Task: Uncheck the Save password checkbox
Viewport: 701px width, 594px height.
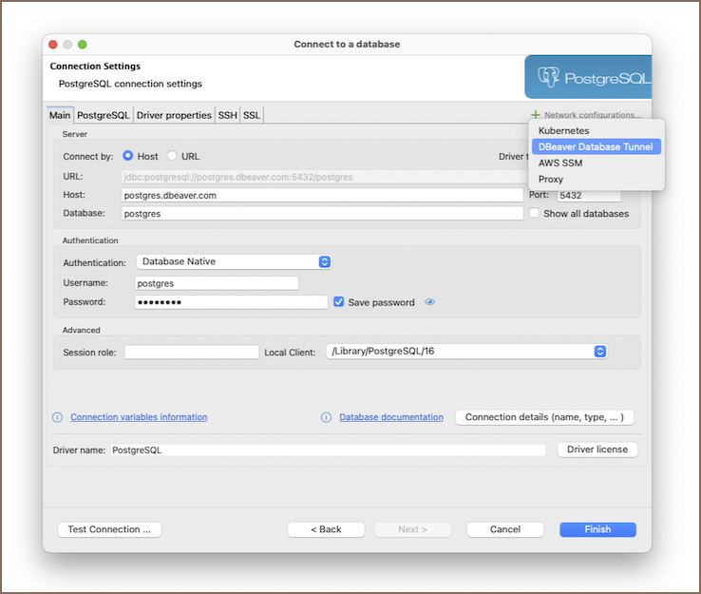Action: 339,302
